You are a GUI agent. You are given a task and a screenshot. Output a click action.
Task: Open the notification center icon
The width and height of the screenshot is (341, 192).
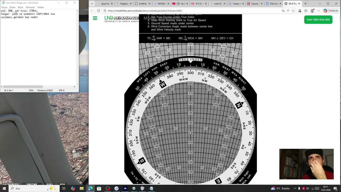coord(335,189)
